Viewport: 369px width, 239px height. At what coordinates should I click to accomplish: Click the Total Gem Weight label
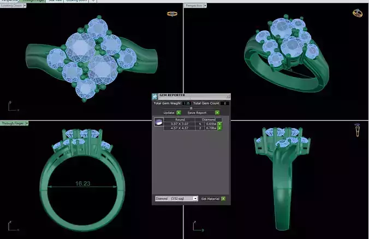pyautogui.click(x=167, y=103)
